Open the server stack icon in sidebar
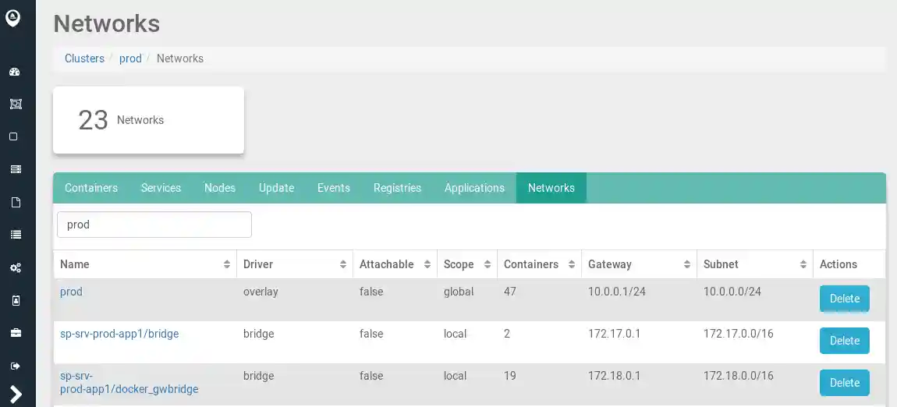The width and height of the screenshot is (897, 407). [x=16, y=169]
